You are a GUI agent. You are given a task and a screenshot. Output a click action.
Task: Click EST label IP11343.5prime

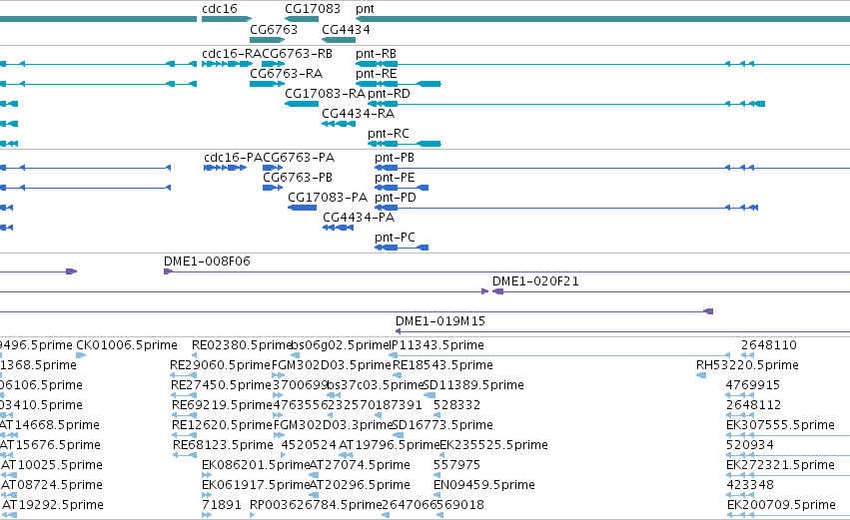[x=436, y=345]
